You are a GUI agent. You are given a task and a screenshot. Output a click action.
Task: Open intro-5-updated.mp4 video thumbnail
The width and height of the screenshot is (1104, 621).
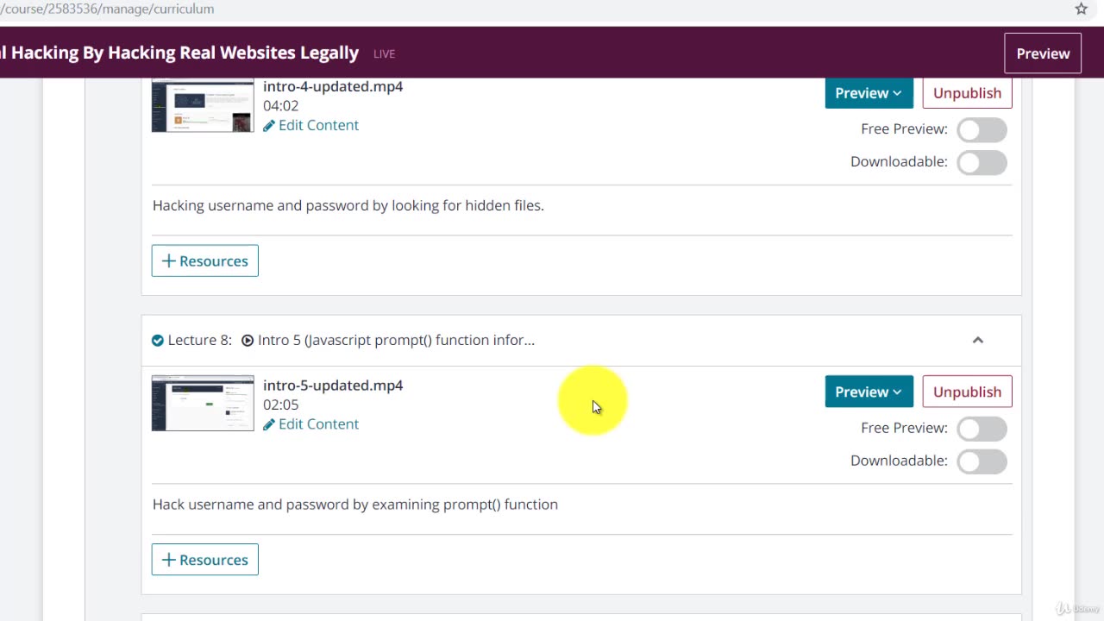203,403
